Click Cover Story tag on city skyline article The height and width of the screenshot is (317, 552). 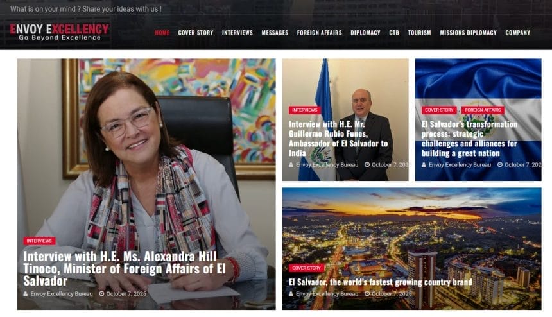click(x=306, y=268)
